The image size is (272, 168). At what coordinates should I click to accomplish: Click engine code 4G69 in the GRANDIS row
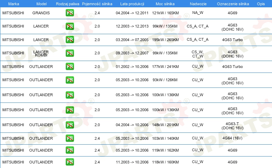click(x=232, y=13)
